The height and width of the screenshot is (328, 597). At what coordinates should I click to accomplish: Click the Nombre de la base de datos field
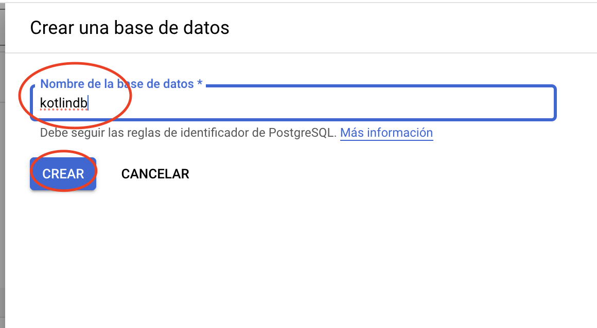pos(292,104)
